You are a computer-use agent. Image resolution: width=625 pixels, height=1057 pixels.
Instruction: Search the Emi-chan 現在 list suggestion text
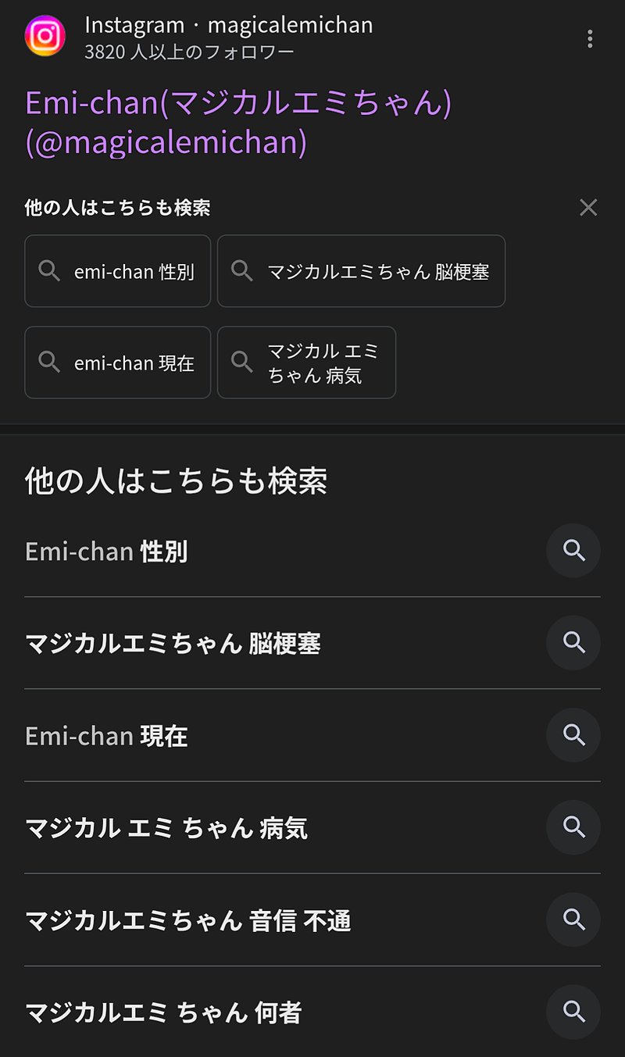click(106, 736)
